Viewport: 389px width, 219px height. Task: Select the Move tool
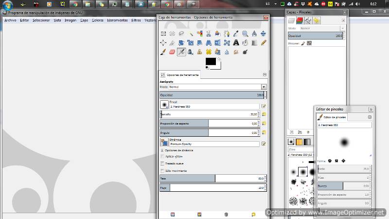point(263,34)
